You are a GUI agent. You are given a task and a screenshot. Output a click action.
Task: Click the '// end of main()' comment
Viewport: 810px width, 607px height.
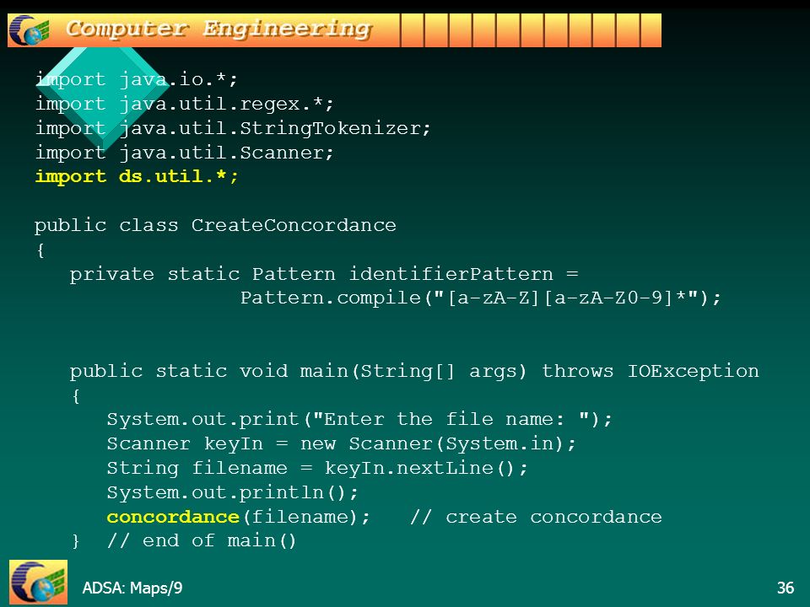(x=202, y=541)
